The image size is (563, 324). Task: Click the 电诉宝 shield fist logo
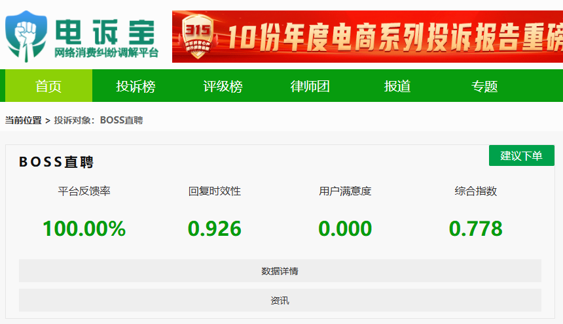pos(26,36)
